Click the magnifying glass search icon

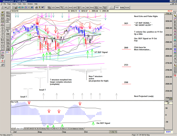pos(9,8)
